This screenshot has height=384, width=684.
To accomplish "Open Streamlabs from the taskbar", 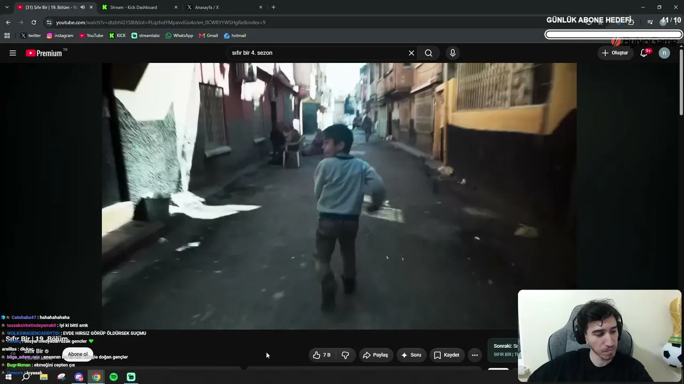I will coord(131,377).
